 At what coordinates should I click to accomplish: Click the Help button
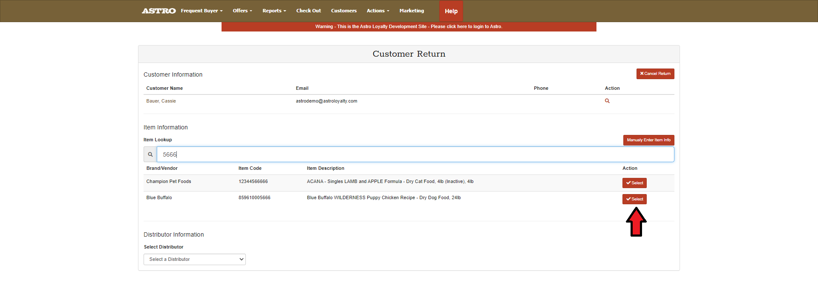451,11
